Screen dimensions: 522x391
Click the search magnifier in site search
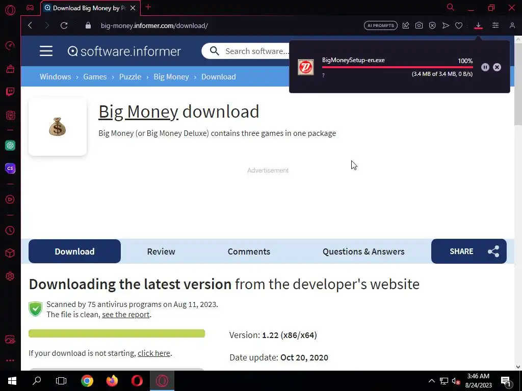(215, 51)
